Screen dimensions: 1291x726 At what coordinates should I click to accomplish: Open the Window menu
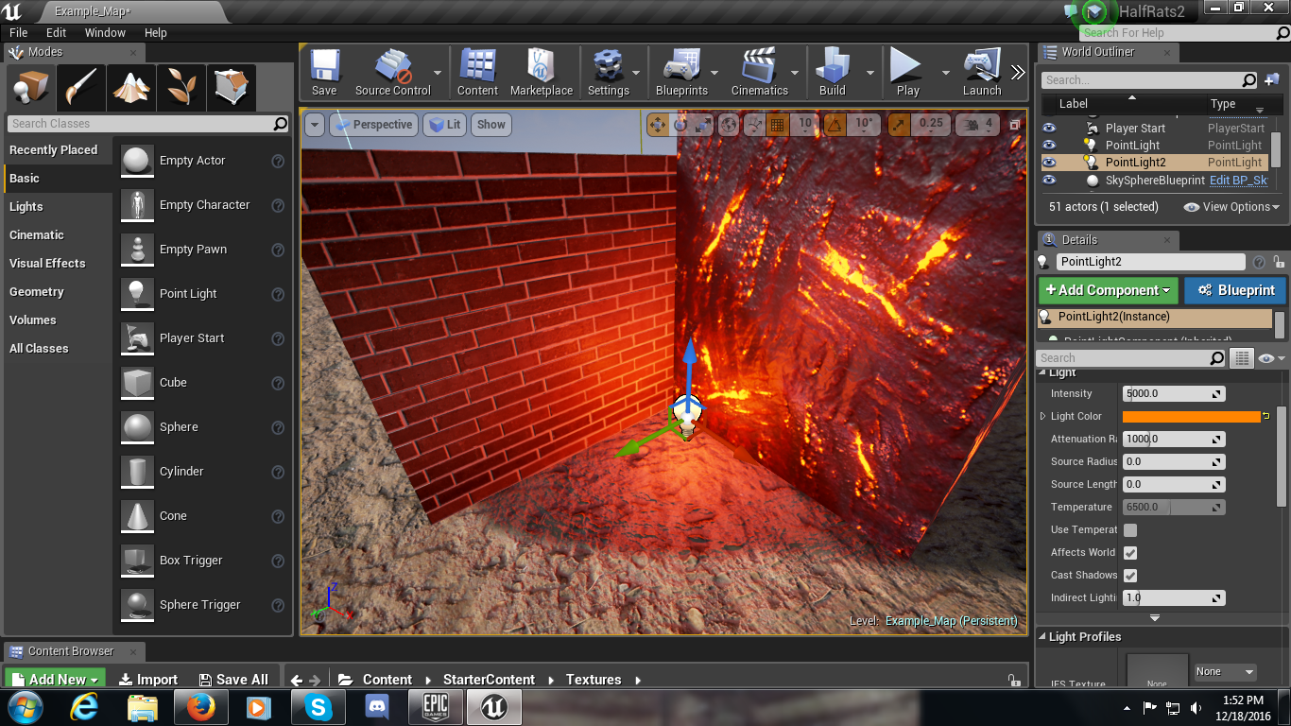tap(105, 32)
